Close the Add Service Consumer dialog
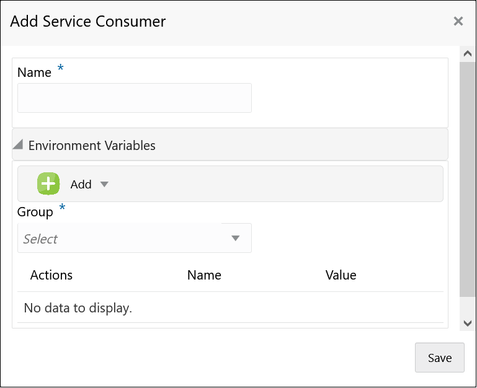The height and width of the screenshot is (388, 477). coord(458,22)
